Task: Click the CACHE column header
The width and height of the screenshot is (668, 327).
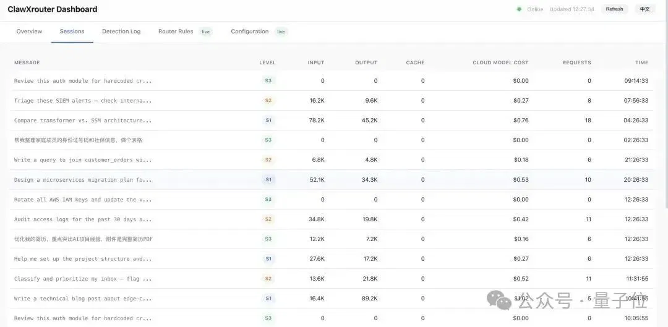Action: (x=416, y=62)
